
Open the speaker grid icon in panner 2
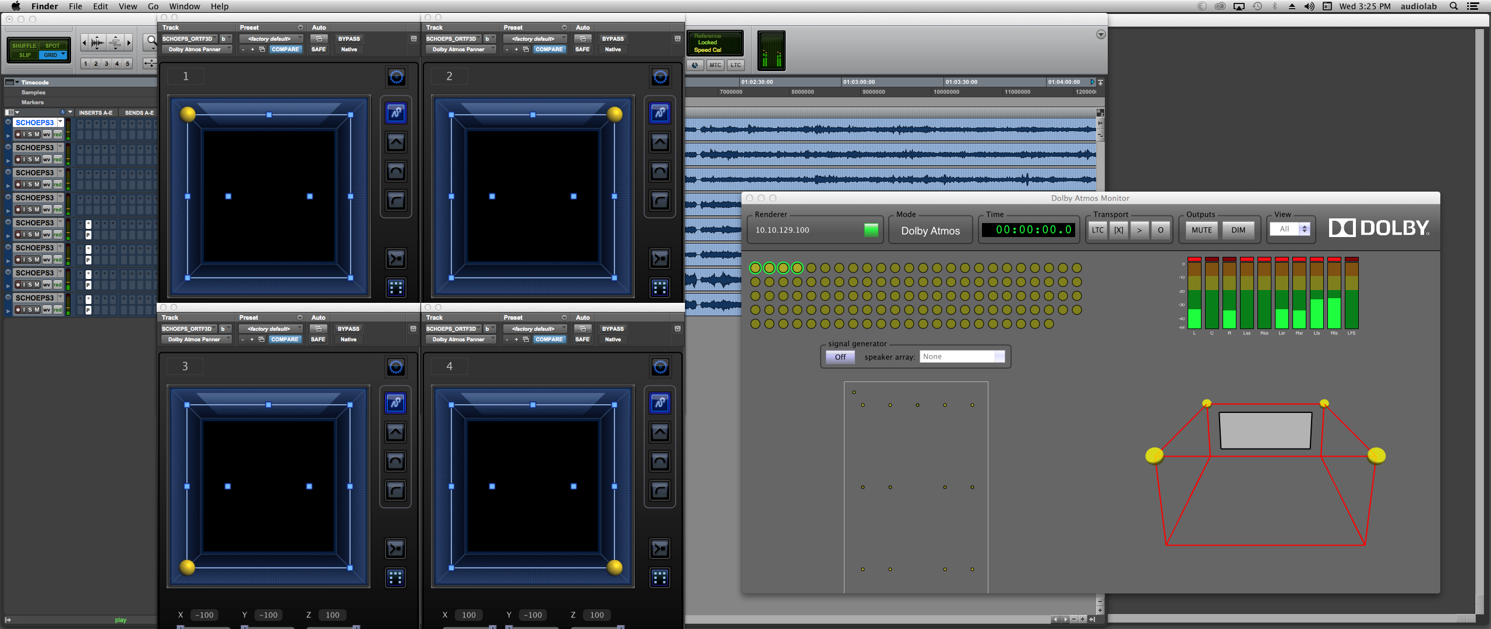click(x=659, y=288)
